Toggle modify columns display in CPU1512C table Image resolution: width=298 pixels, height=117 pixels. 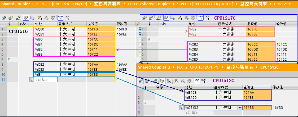[162, 81]
